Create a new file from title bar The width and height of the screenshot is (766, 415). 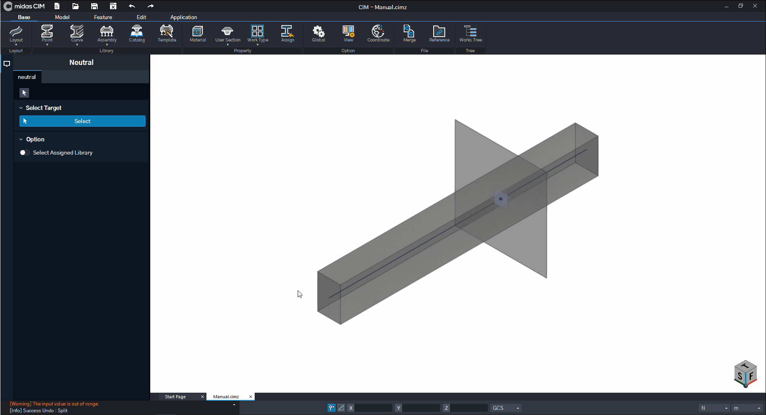click(57, 6)
